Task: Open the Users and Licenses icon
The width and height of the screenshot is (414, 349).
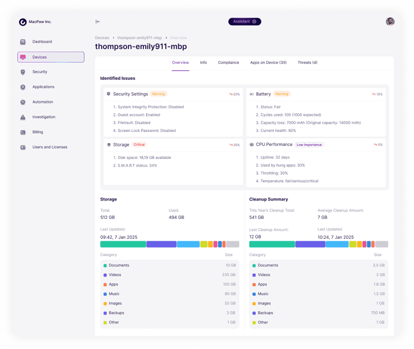Action: (23, 147)
